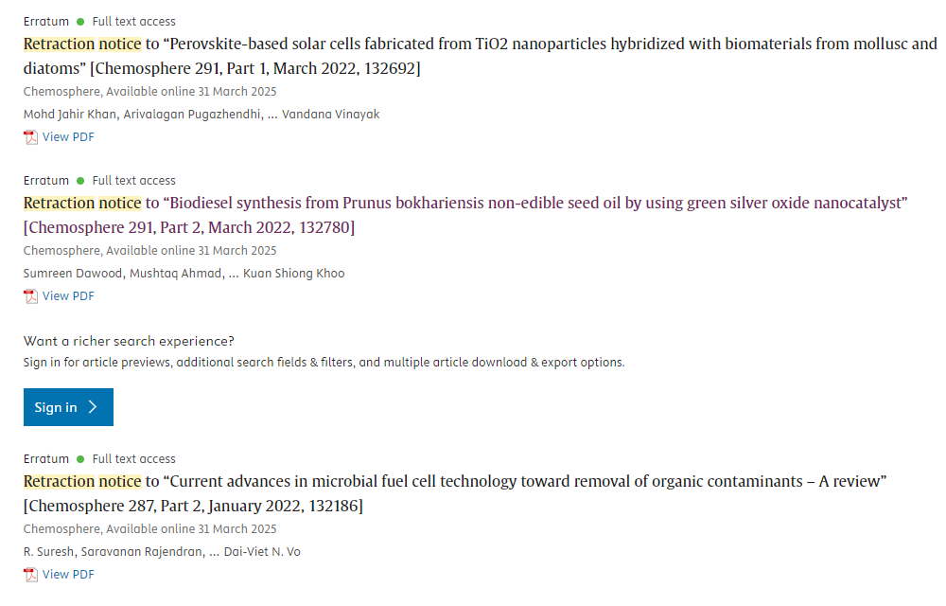Click View PDF link under Sumreen Dawood
This screenshot has height=606, width=946.
(68, 295)
